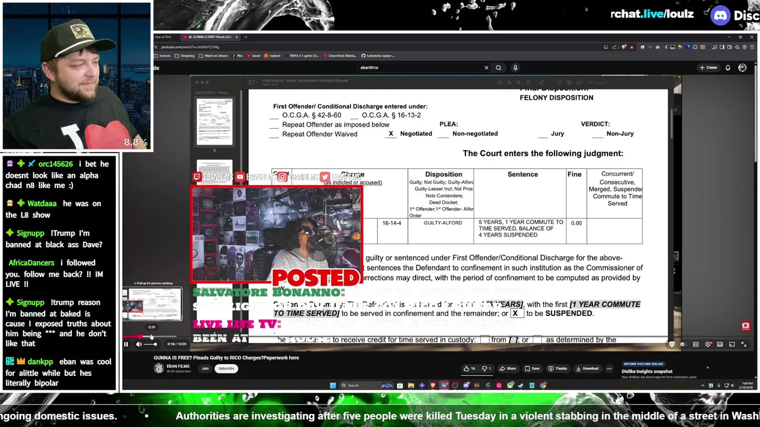This screenshot has width=760, height=427.
Task: Pause the YouTube video
Action: [x=126, y=344]
